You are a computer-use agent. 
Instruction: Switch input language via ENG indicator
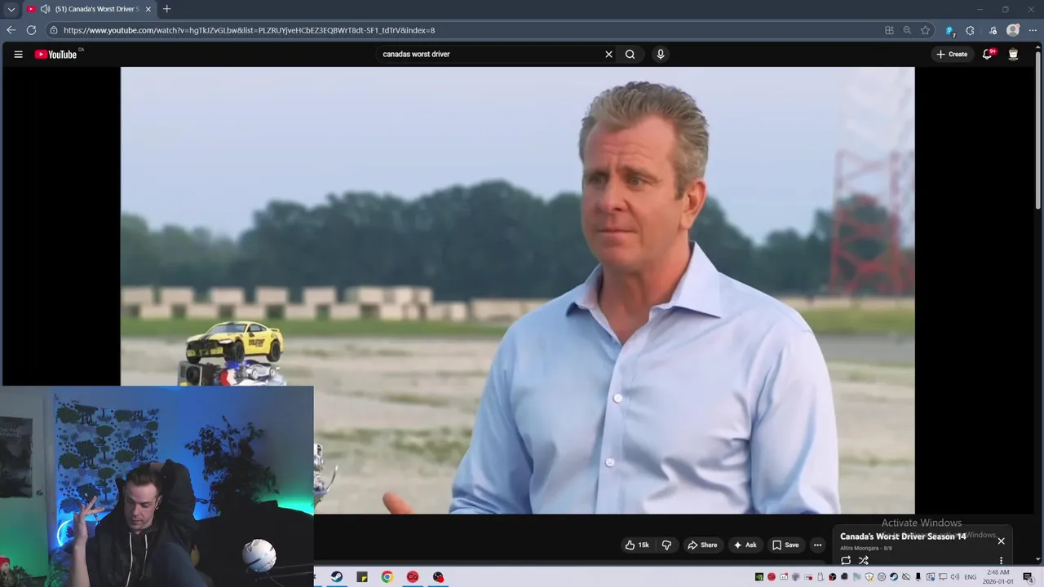971,577
